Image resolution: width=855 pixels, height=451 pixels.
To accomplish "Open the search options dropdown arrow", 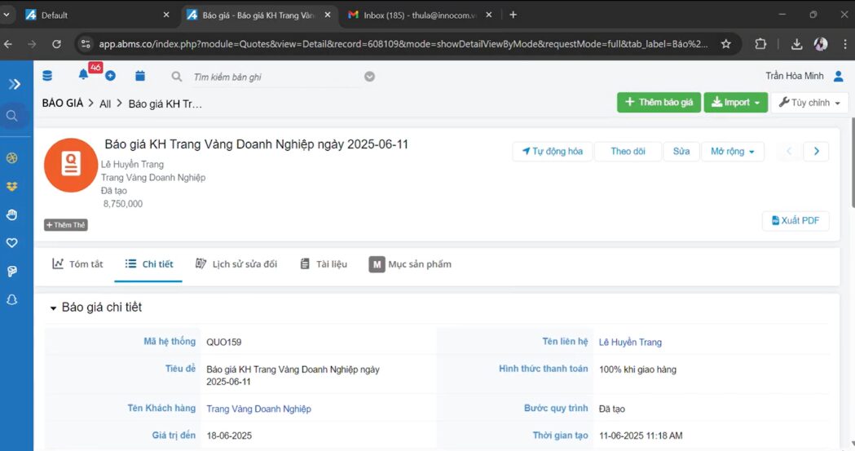I will 369,77.
